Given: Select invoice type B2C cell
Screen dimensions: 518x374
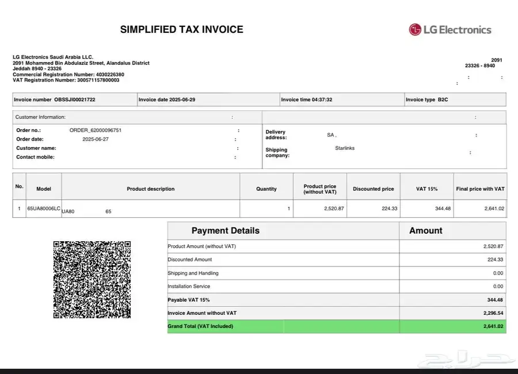Looking at the screenshot, I should coord(455,99).
